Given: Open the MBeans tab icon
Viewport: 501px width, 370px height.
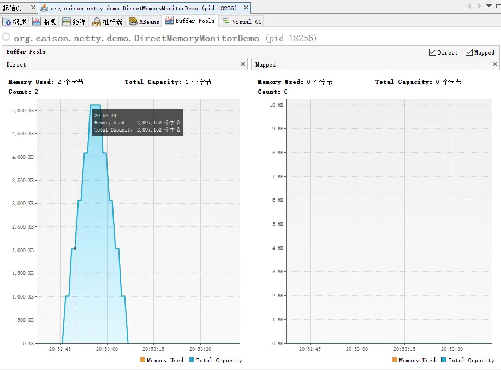Looking at the screenshot, I should coord(133,21).
